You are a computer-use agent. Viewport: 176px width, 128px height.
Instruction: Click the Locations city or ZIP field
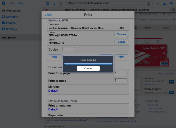[156, 82]
